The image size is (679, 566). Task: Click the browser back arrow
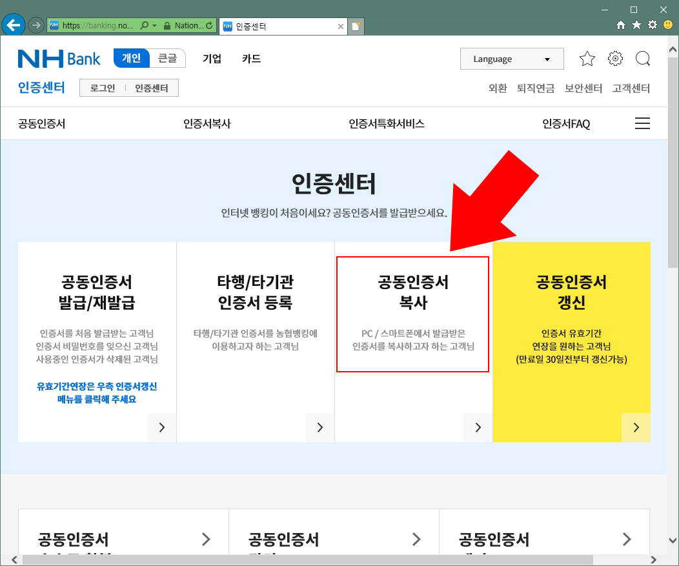(x=13, y=25)
